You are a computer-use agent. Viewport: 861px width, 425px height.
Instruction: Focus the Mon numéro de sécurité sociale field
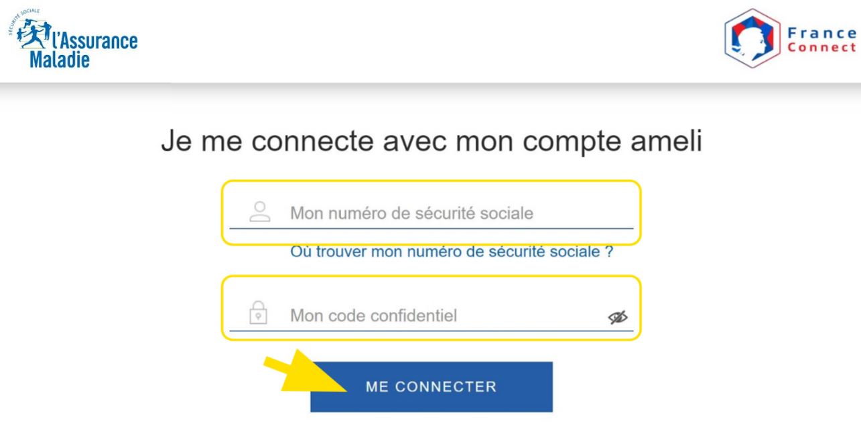tap(431, 214)
